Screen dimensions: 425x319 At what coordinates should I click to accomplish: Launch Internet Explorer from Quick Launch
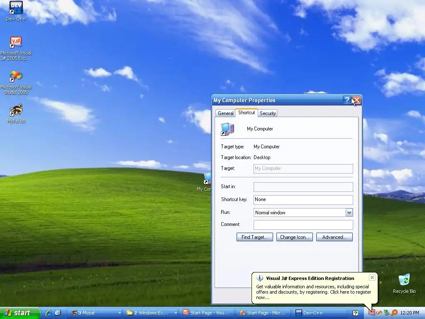tap(49, 313)
